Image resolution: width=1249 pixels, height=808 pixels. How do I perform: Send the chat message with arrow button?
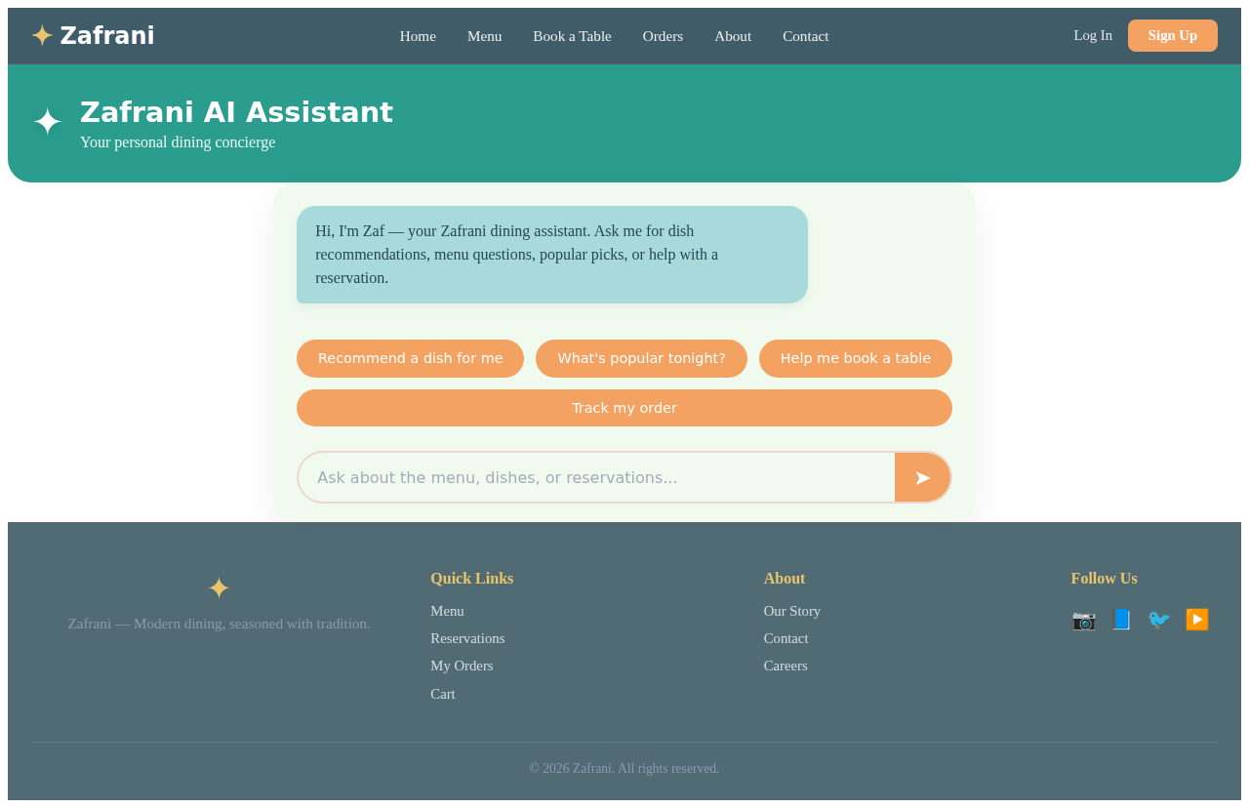922,477
